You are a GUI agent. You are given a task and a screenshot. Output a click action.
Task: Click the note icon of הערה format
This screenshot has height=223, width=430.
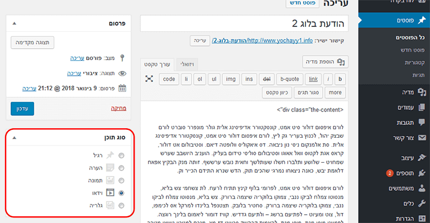[x=110, y=167]
